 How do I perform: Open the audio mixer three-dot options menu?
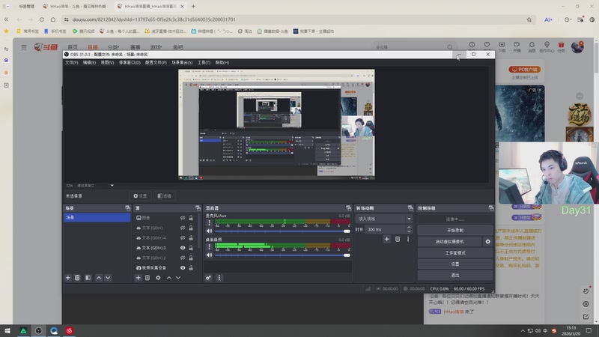(219, 278)
